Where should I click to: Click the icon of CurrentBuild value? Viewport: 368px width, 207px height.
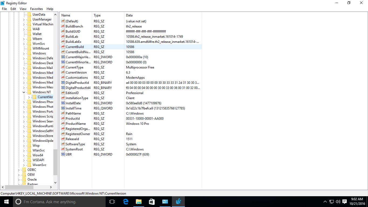tap(63, 47)
